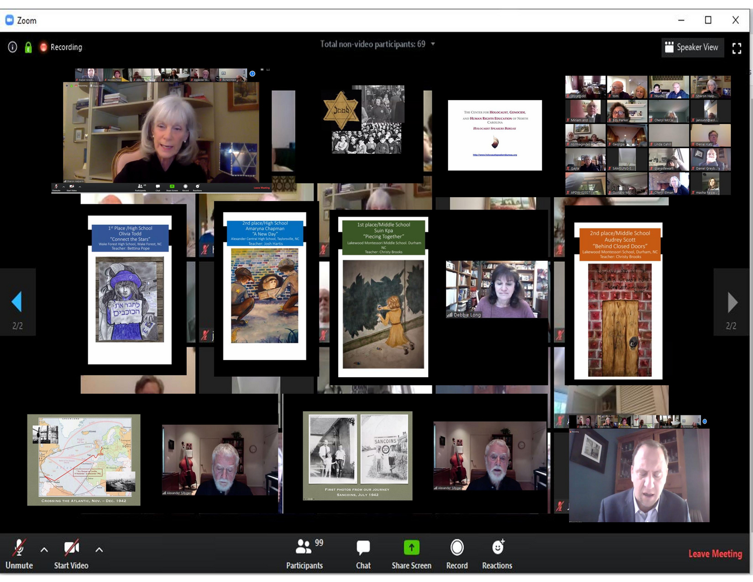Click the Crossing the Atlantic map slide

tap(84, 460)
